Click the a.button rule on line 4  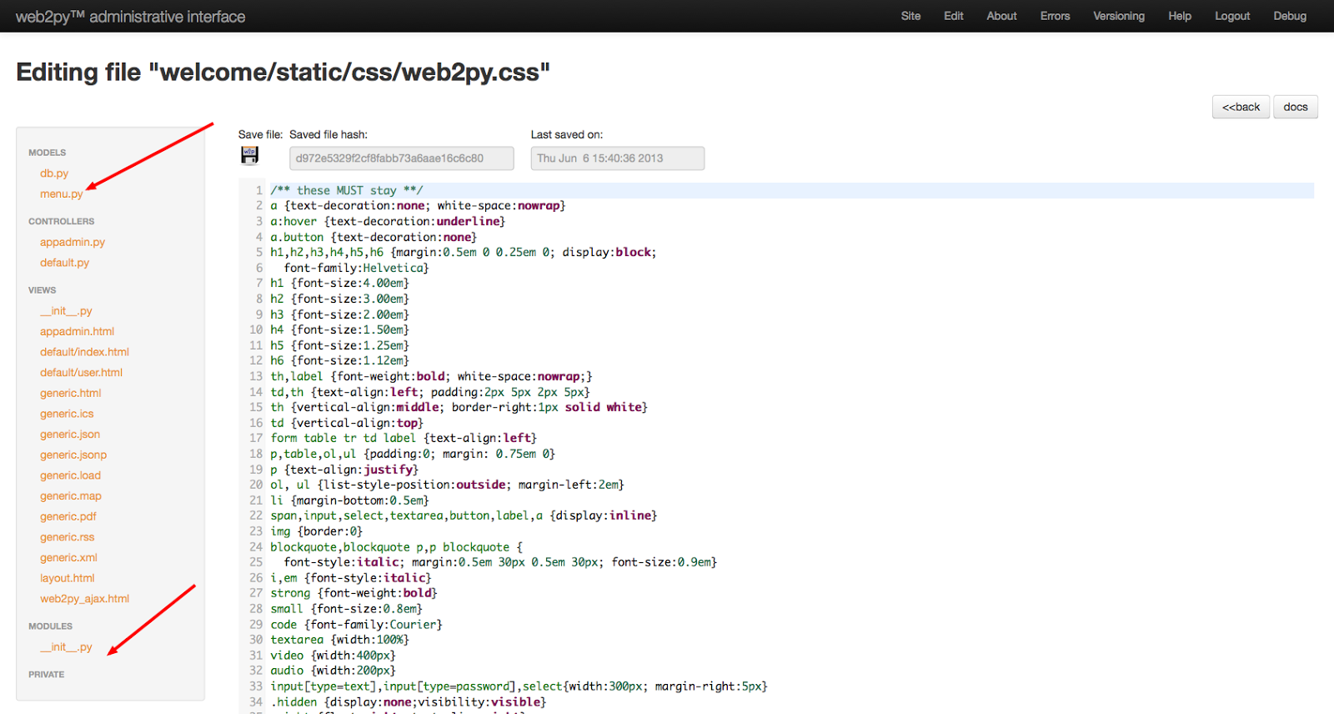[374, 238]
